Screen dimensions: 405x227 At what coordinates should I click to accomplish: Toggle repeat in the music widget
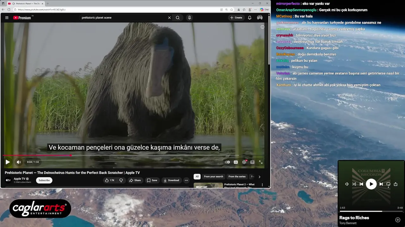click(x=388, y=184)
